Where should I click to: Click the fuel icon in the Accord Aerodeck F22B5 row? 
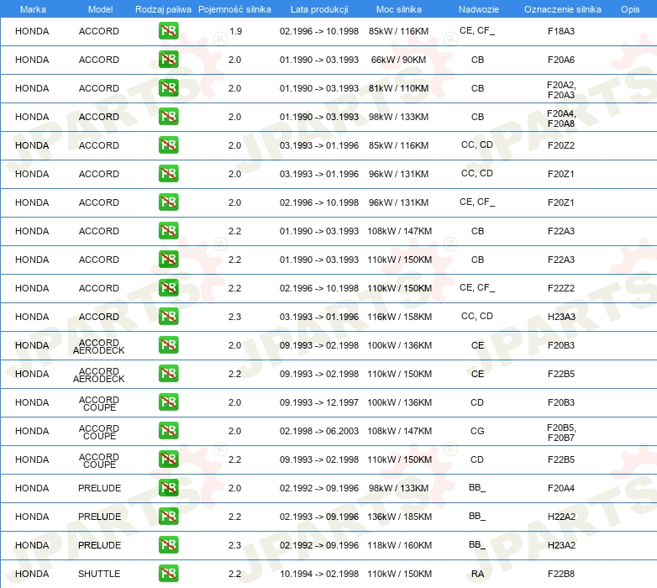168,374
